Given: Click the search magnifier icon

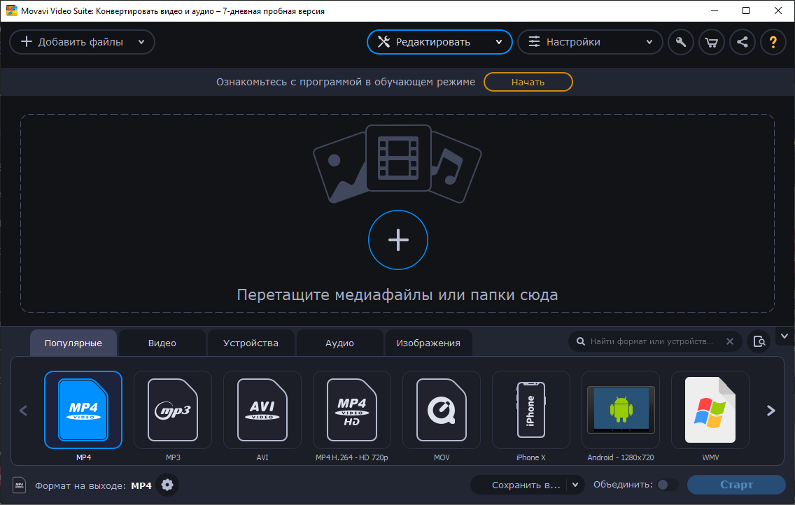Looking at the screenshot, I should [581, 341].
